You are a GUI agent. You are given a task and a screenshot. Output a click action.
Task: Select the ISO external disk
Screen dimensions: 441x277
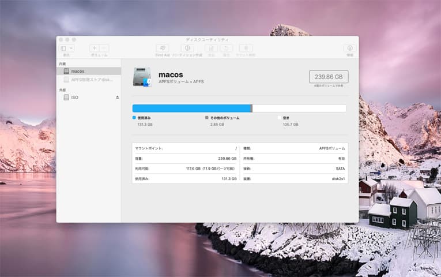(x=74, y=98)
